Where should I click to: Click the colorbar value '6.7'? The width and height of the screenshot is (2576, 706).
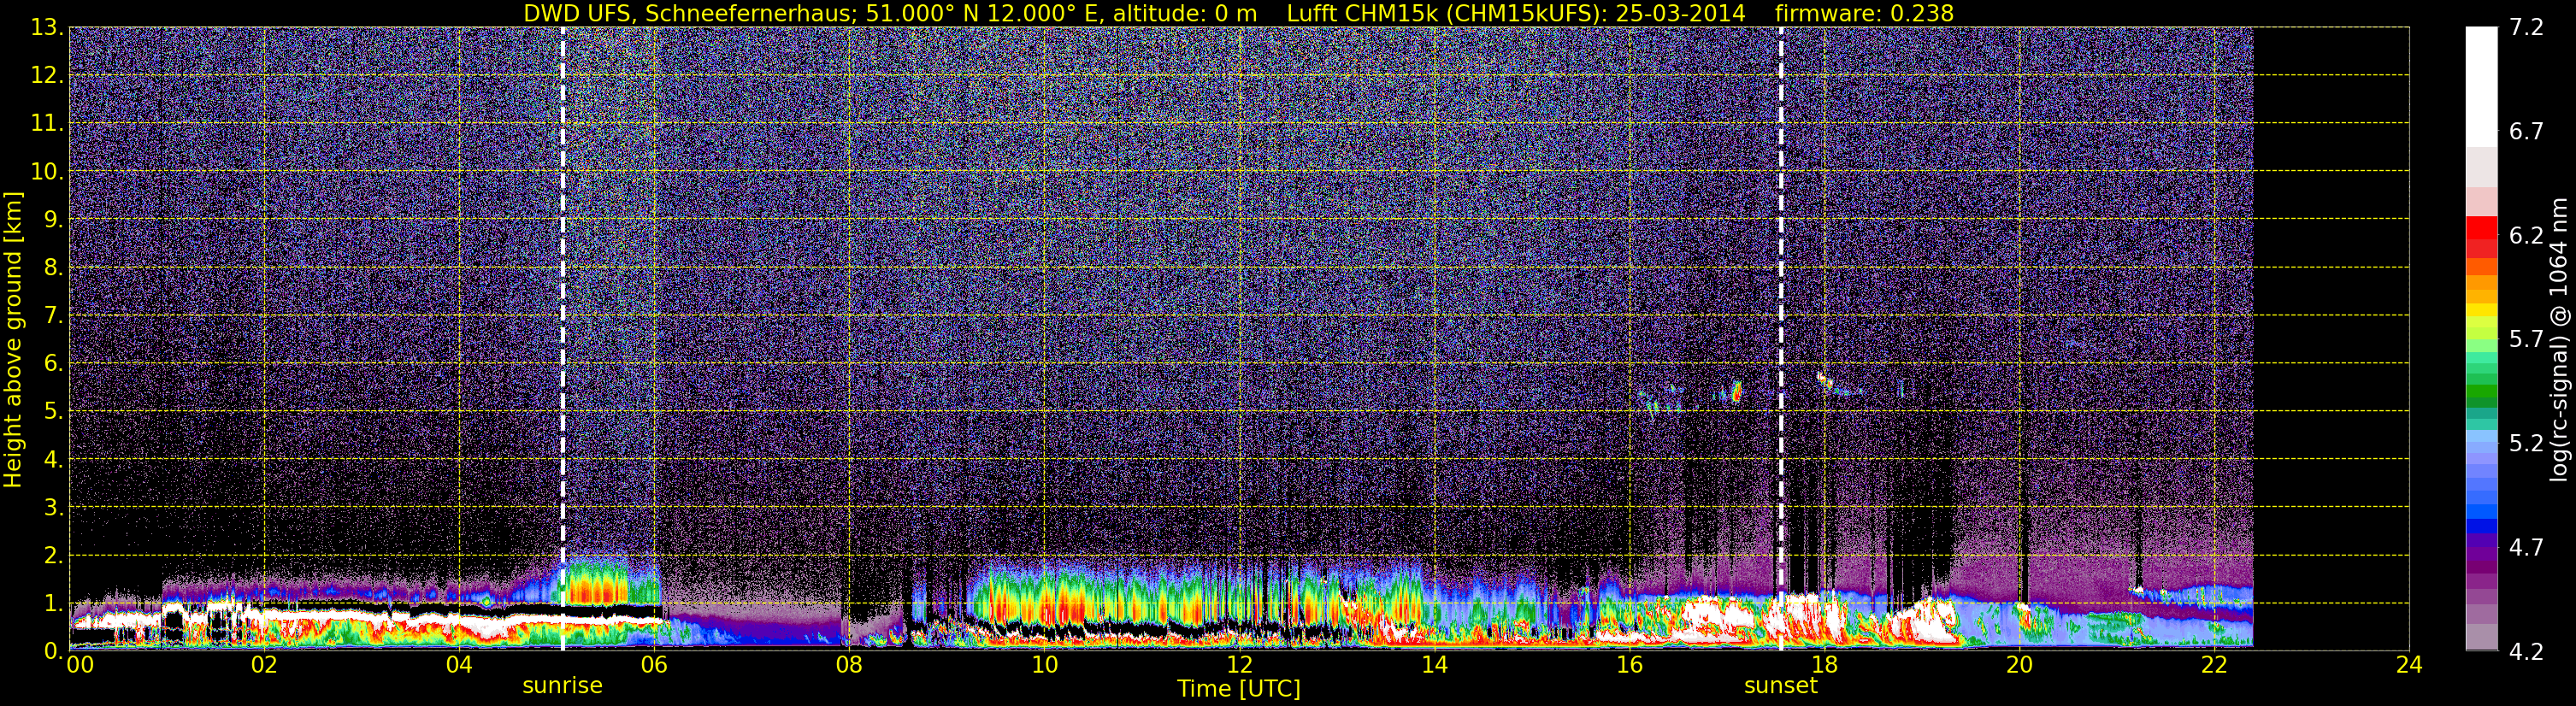pos(2526,132)
